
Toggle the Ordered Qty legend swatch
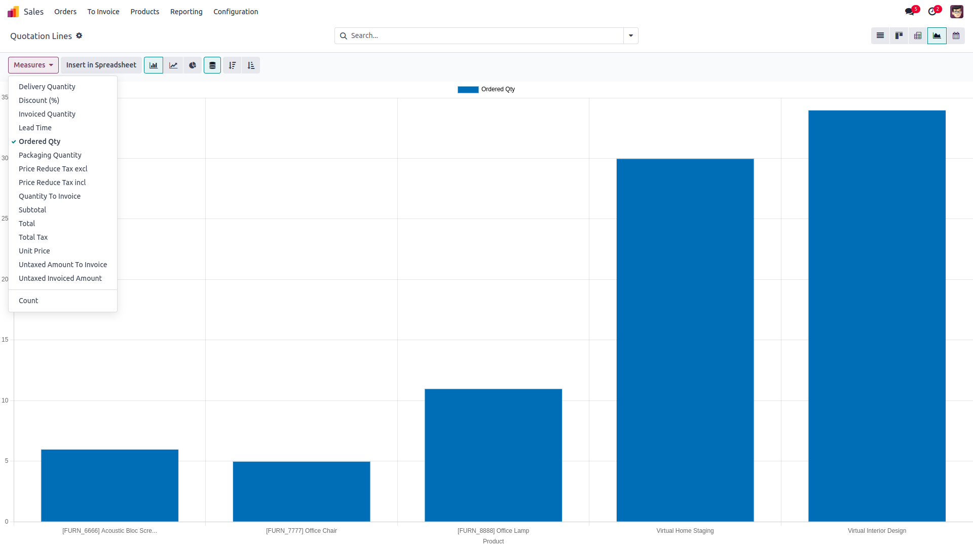468,90
